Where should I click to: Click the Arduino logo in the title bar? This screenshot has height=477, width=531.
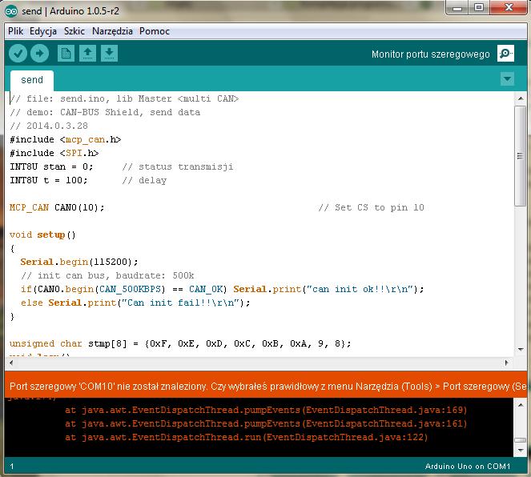click(10, 10)
